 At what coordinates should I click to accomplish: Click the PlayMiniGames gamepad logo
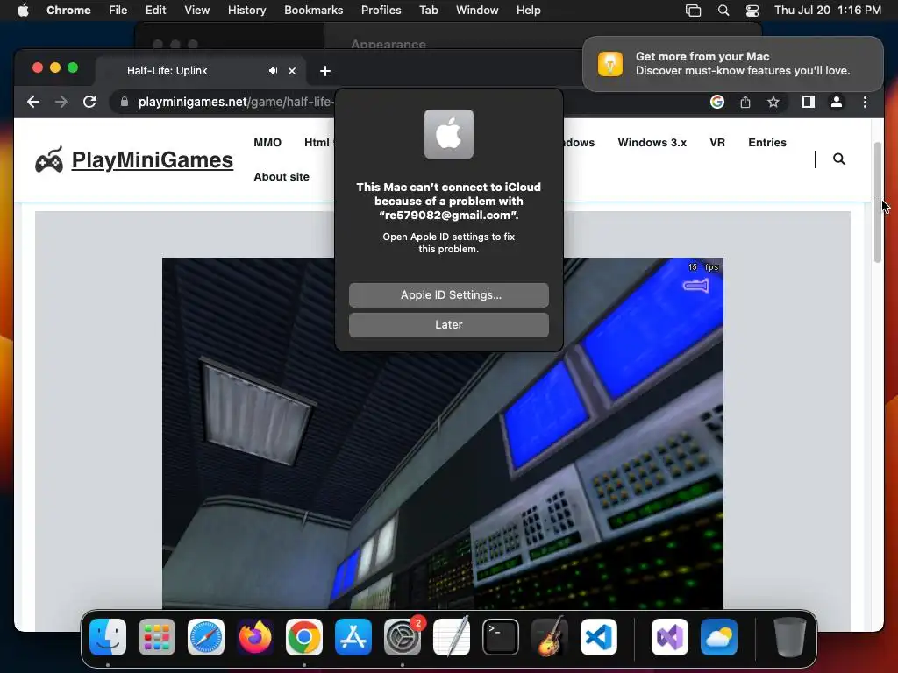(49, 159)
